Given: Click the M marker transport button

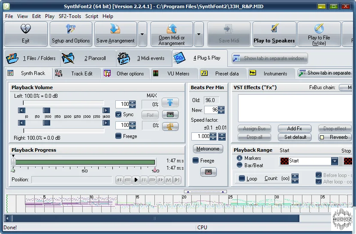Looking at the screenshot, I should point(169,180).
